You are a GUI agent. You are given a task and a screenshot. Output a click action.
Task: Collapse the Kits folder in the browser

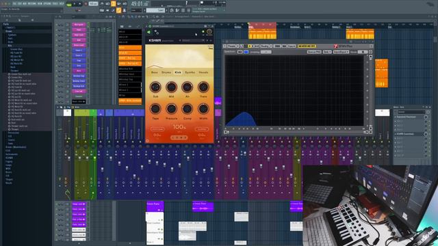pos(10,46)
